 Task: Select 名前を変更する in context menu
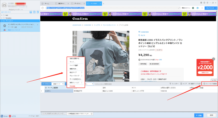(76, 59)
